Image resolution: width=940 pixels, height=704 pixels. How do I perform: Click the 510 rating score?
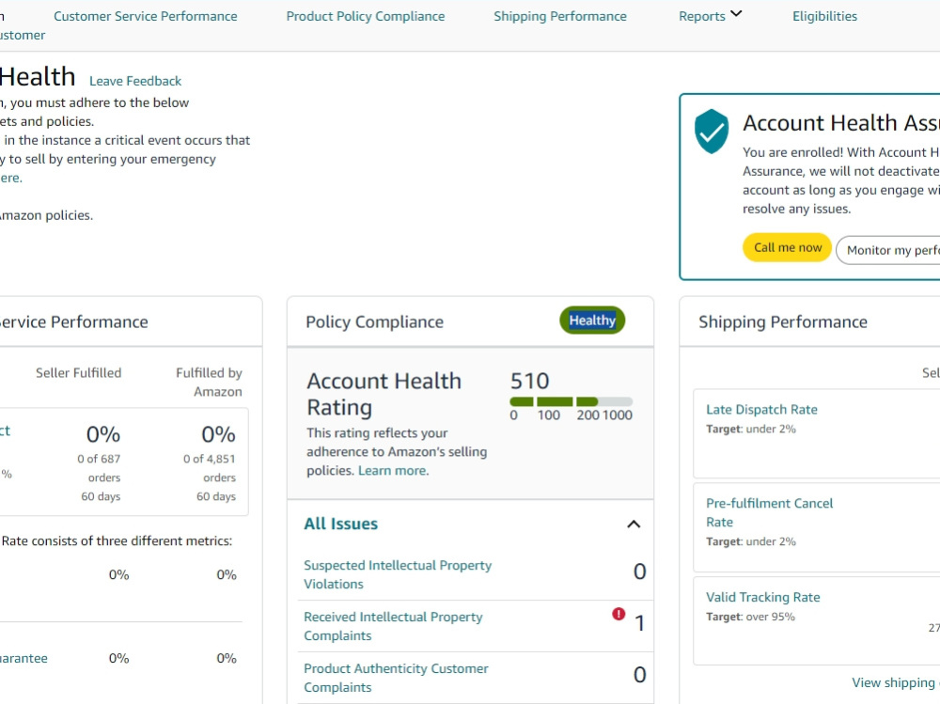click(x=529, y=382)
